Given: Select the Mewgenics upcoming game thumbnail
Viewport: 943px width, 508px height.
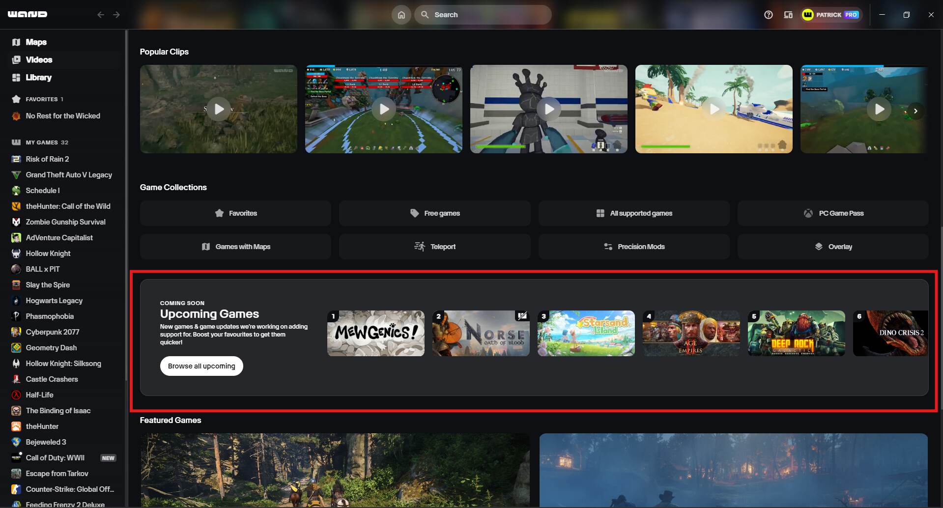Looking at the screenshot, I should (x=376, y=333).
